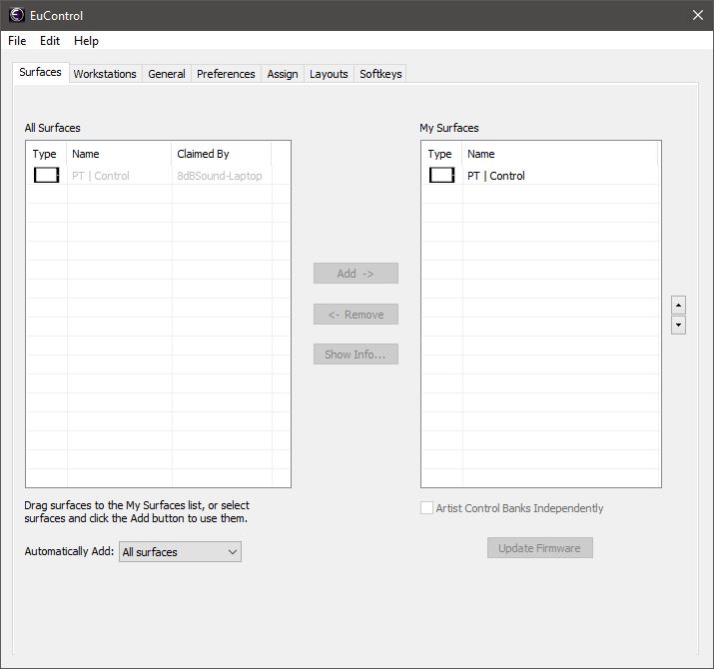Move surface down with the down arrow button
Screen dimensions: 714x669
tap(678, 325)
